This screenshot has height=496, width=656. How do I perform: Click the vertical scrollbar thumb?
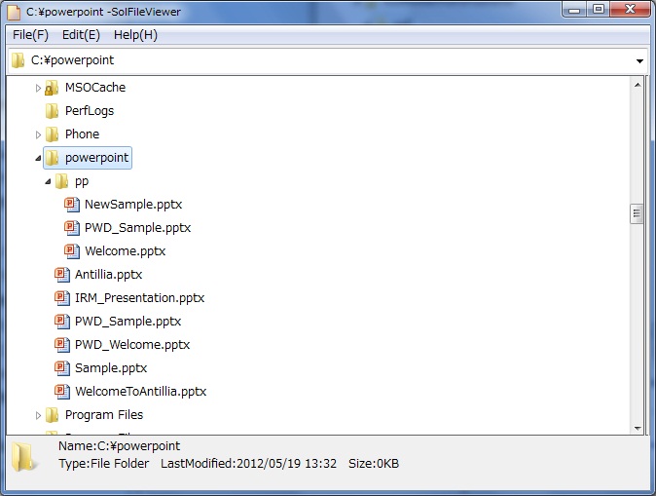[x=637, y=214]
